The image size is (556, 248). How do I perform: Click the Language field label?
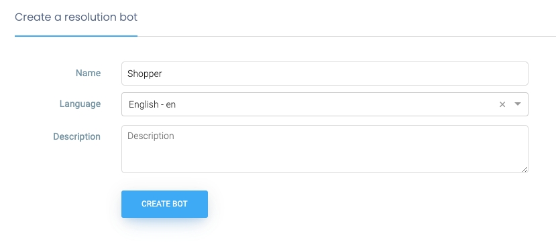80,104
